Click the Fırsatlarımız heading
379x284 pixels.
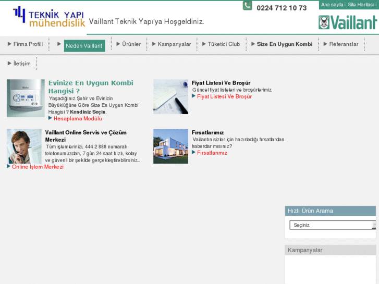tap(208, 132)
